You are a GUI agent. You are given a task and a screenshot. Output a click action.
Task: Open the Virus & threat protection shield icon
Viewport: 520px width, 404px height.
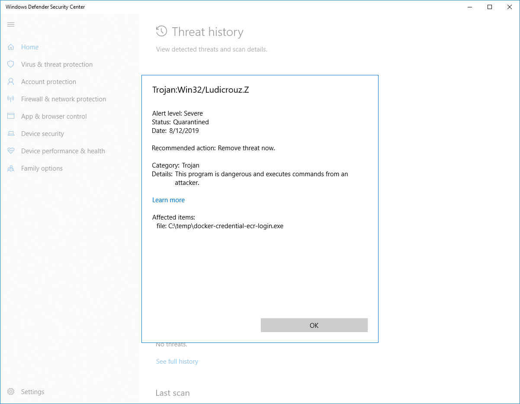pos(10,64)
